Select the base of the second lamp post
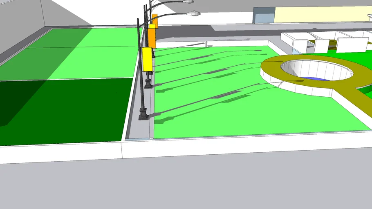The height and width of the screenshot is (209, 372). tap(148, 84)
